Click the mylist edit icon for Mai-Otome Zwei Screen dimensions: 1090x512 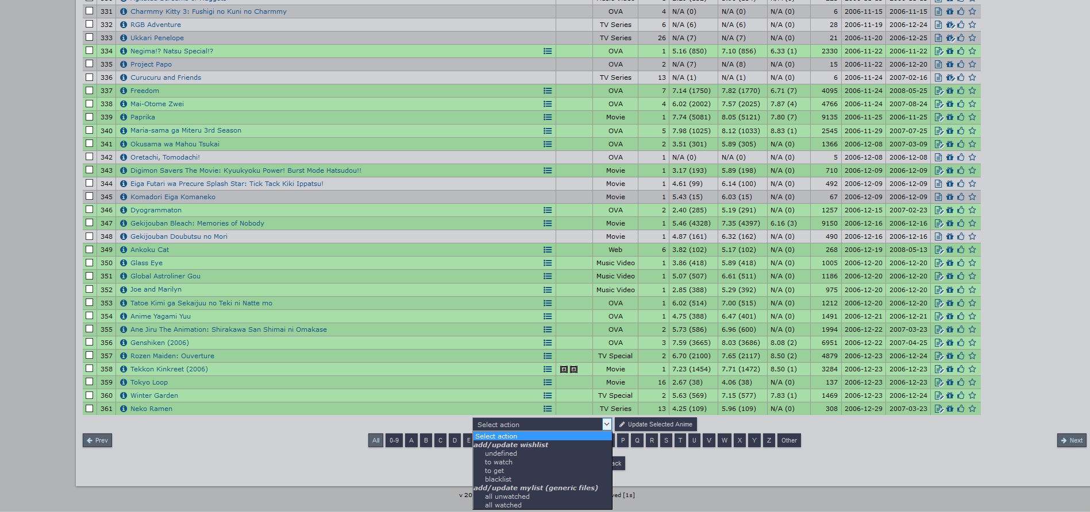(x=939, y=104)
